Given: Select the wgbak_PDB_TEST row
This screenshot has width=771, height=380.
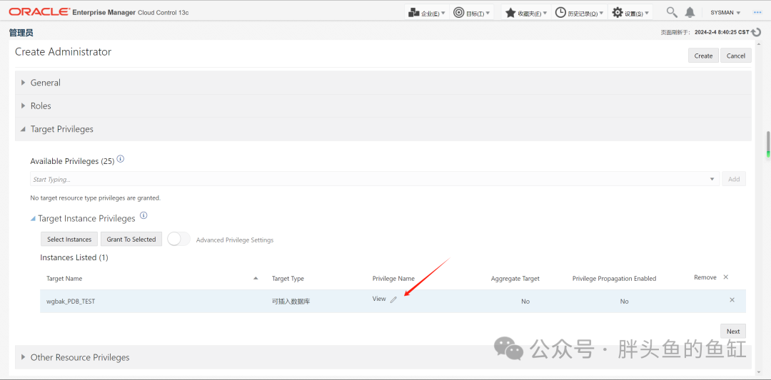Looking at the screenshot, I should tap(393, 301).
